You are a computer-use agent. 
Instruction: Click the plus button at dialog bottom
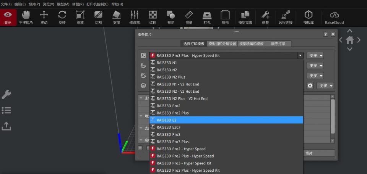(140, 148)
